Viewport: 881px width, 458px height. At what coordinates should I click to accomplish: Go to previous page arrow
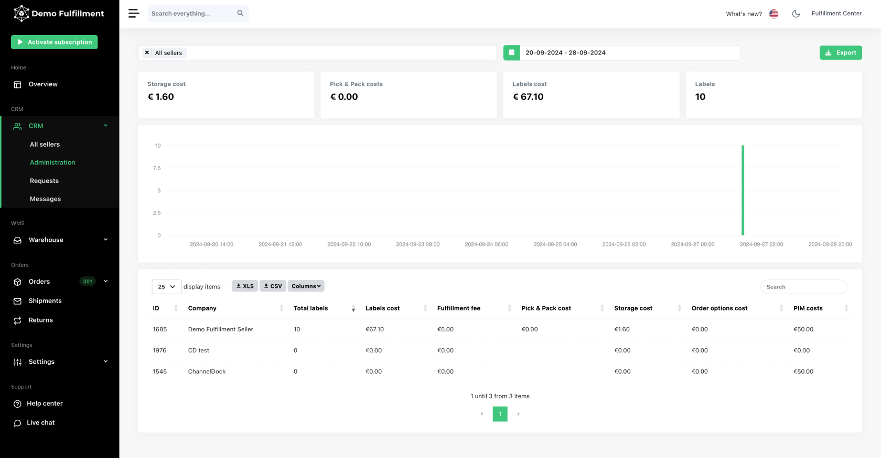click(x=482, y=414)
